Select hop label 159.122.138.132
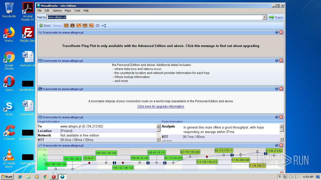 click(x=123, y=168)
